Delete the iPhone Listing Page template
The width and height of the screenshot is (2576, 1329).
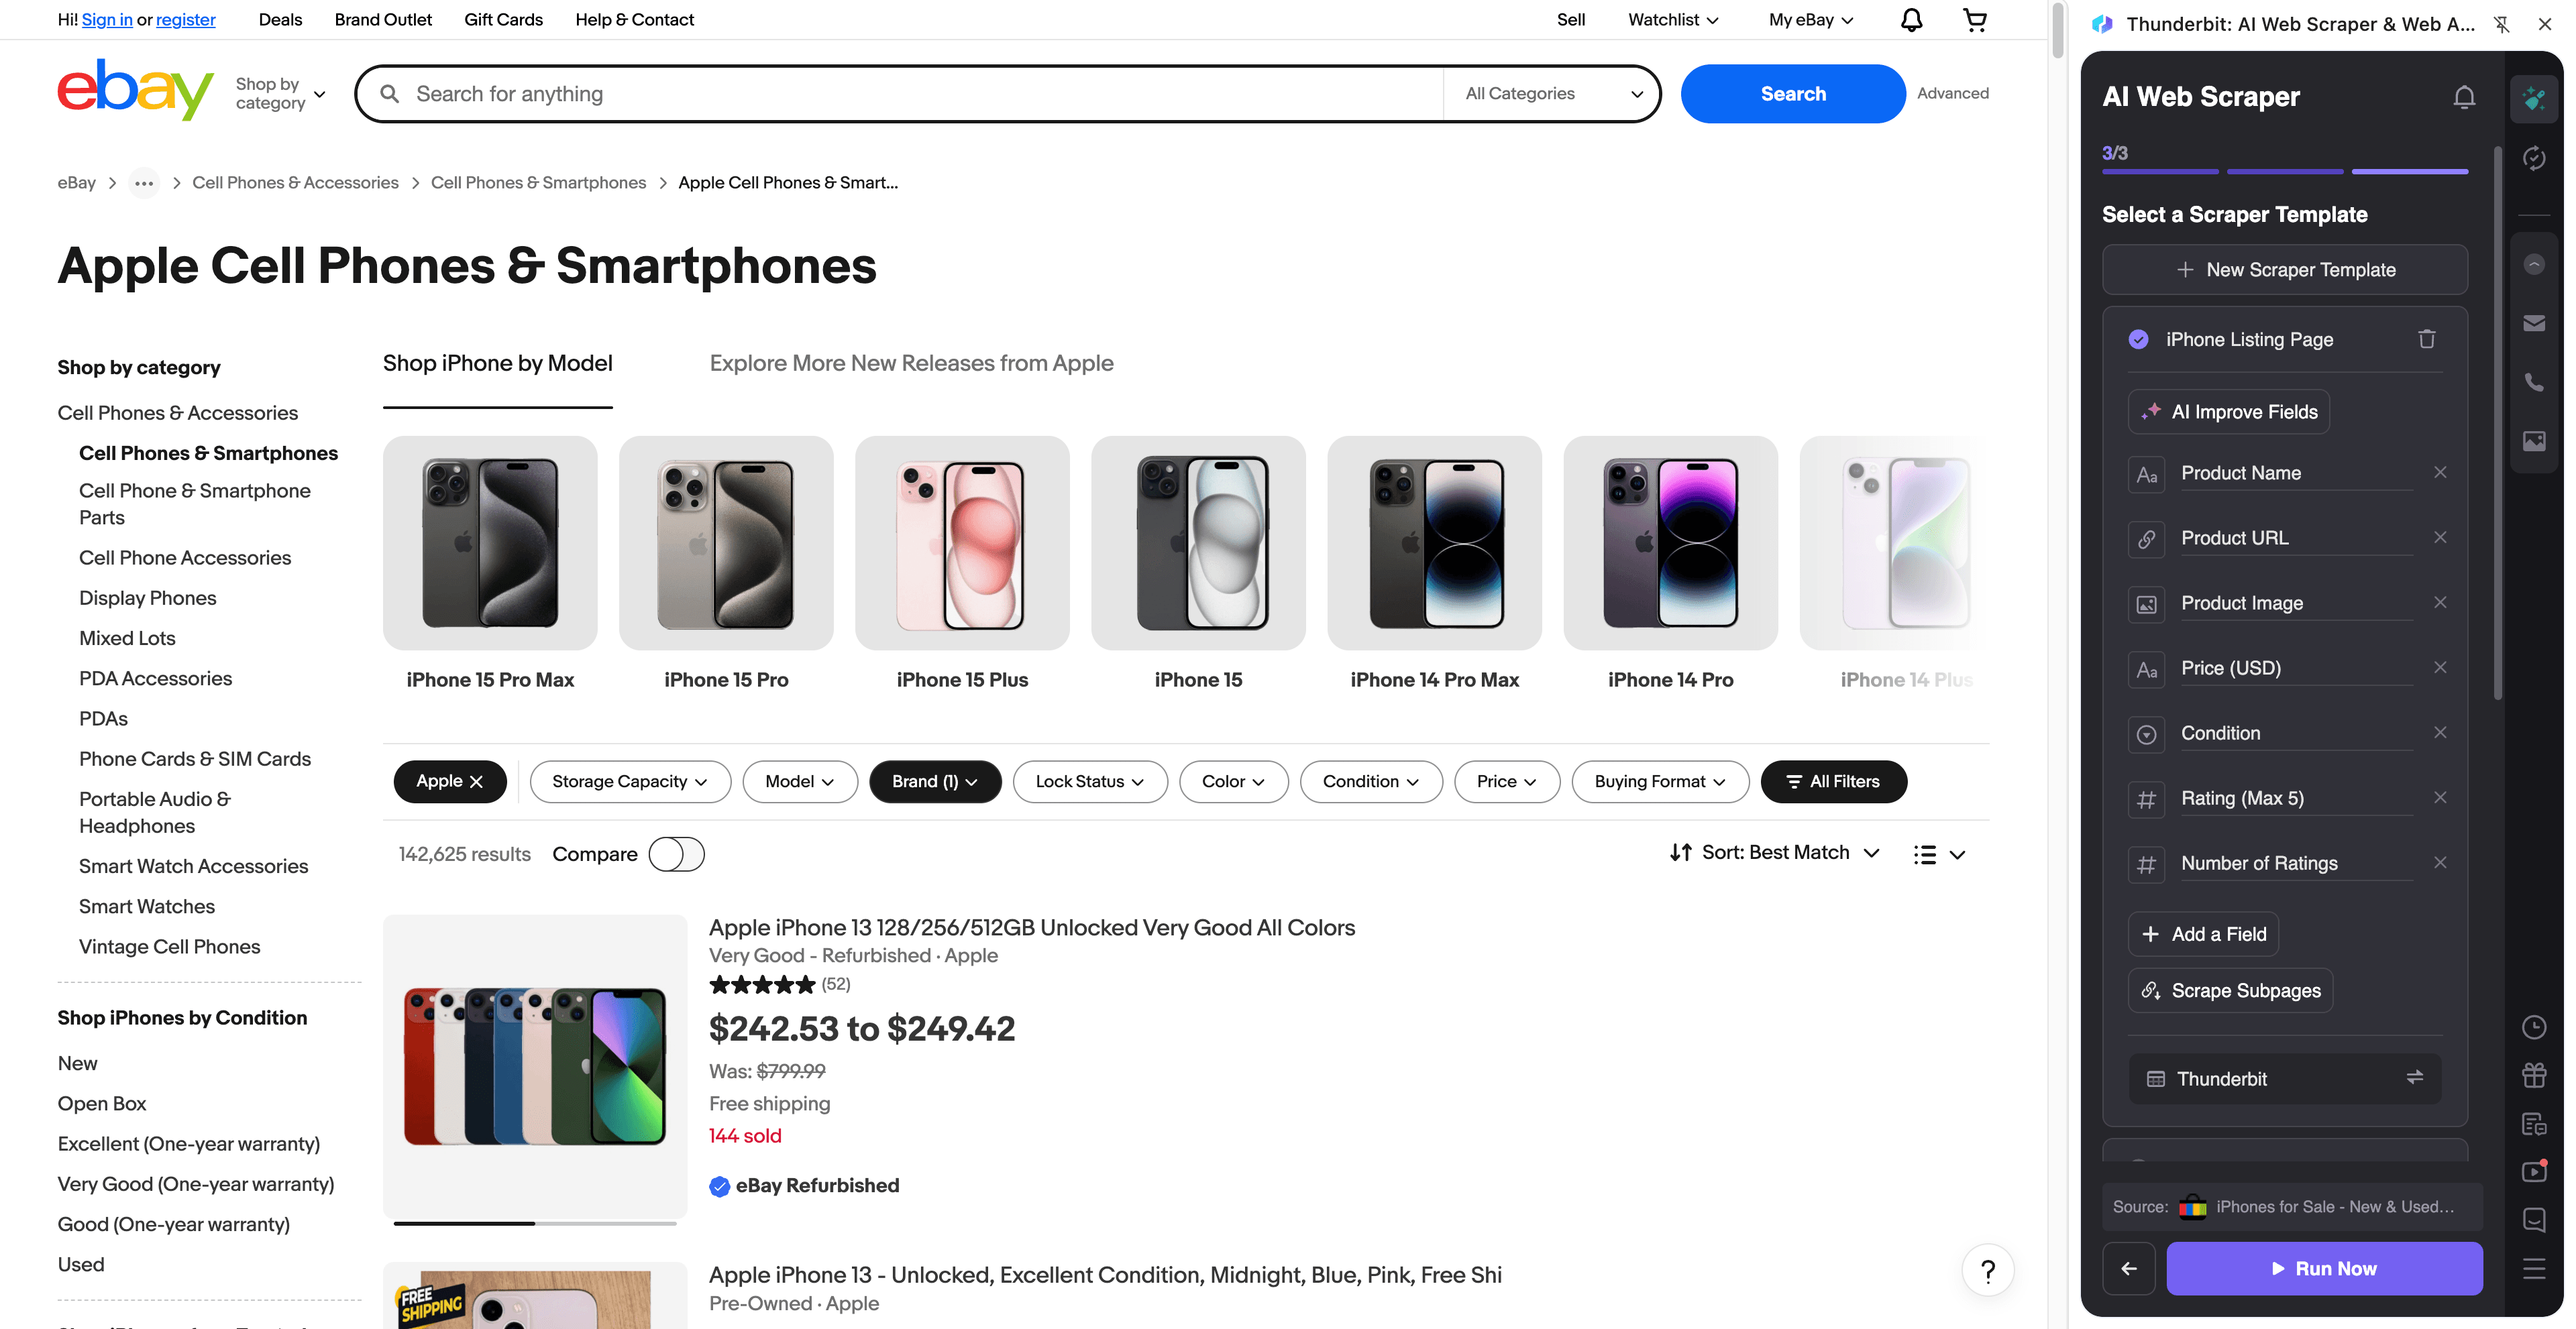[2427, 339]
